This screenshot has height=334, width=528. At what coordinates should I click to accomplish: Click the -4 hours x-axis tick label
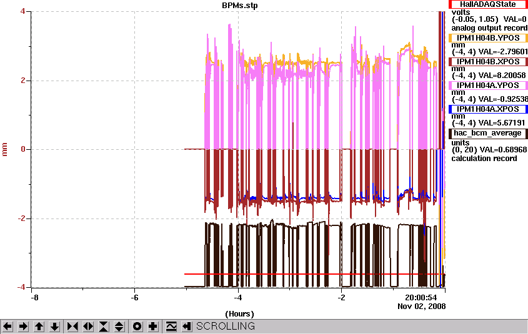tap(238, 298)
